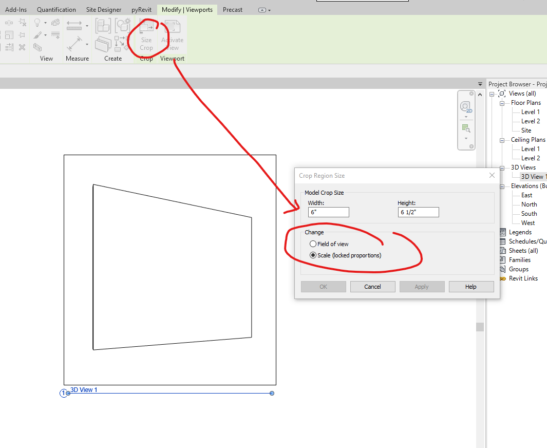
Task: Click Cancel in Crop Region Size dialog
Action: 372,287
